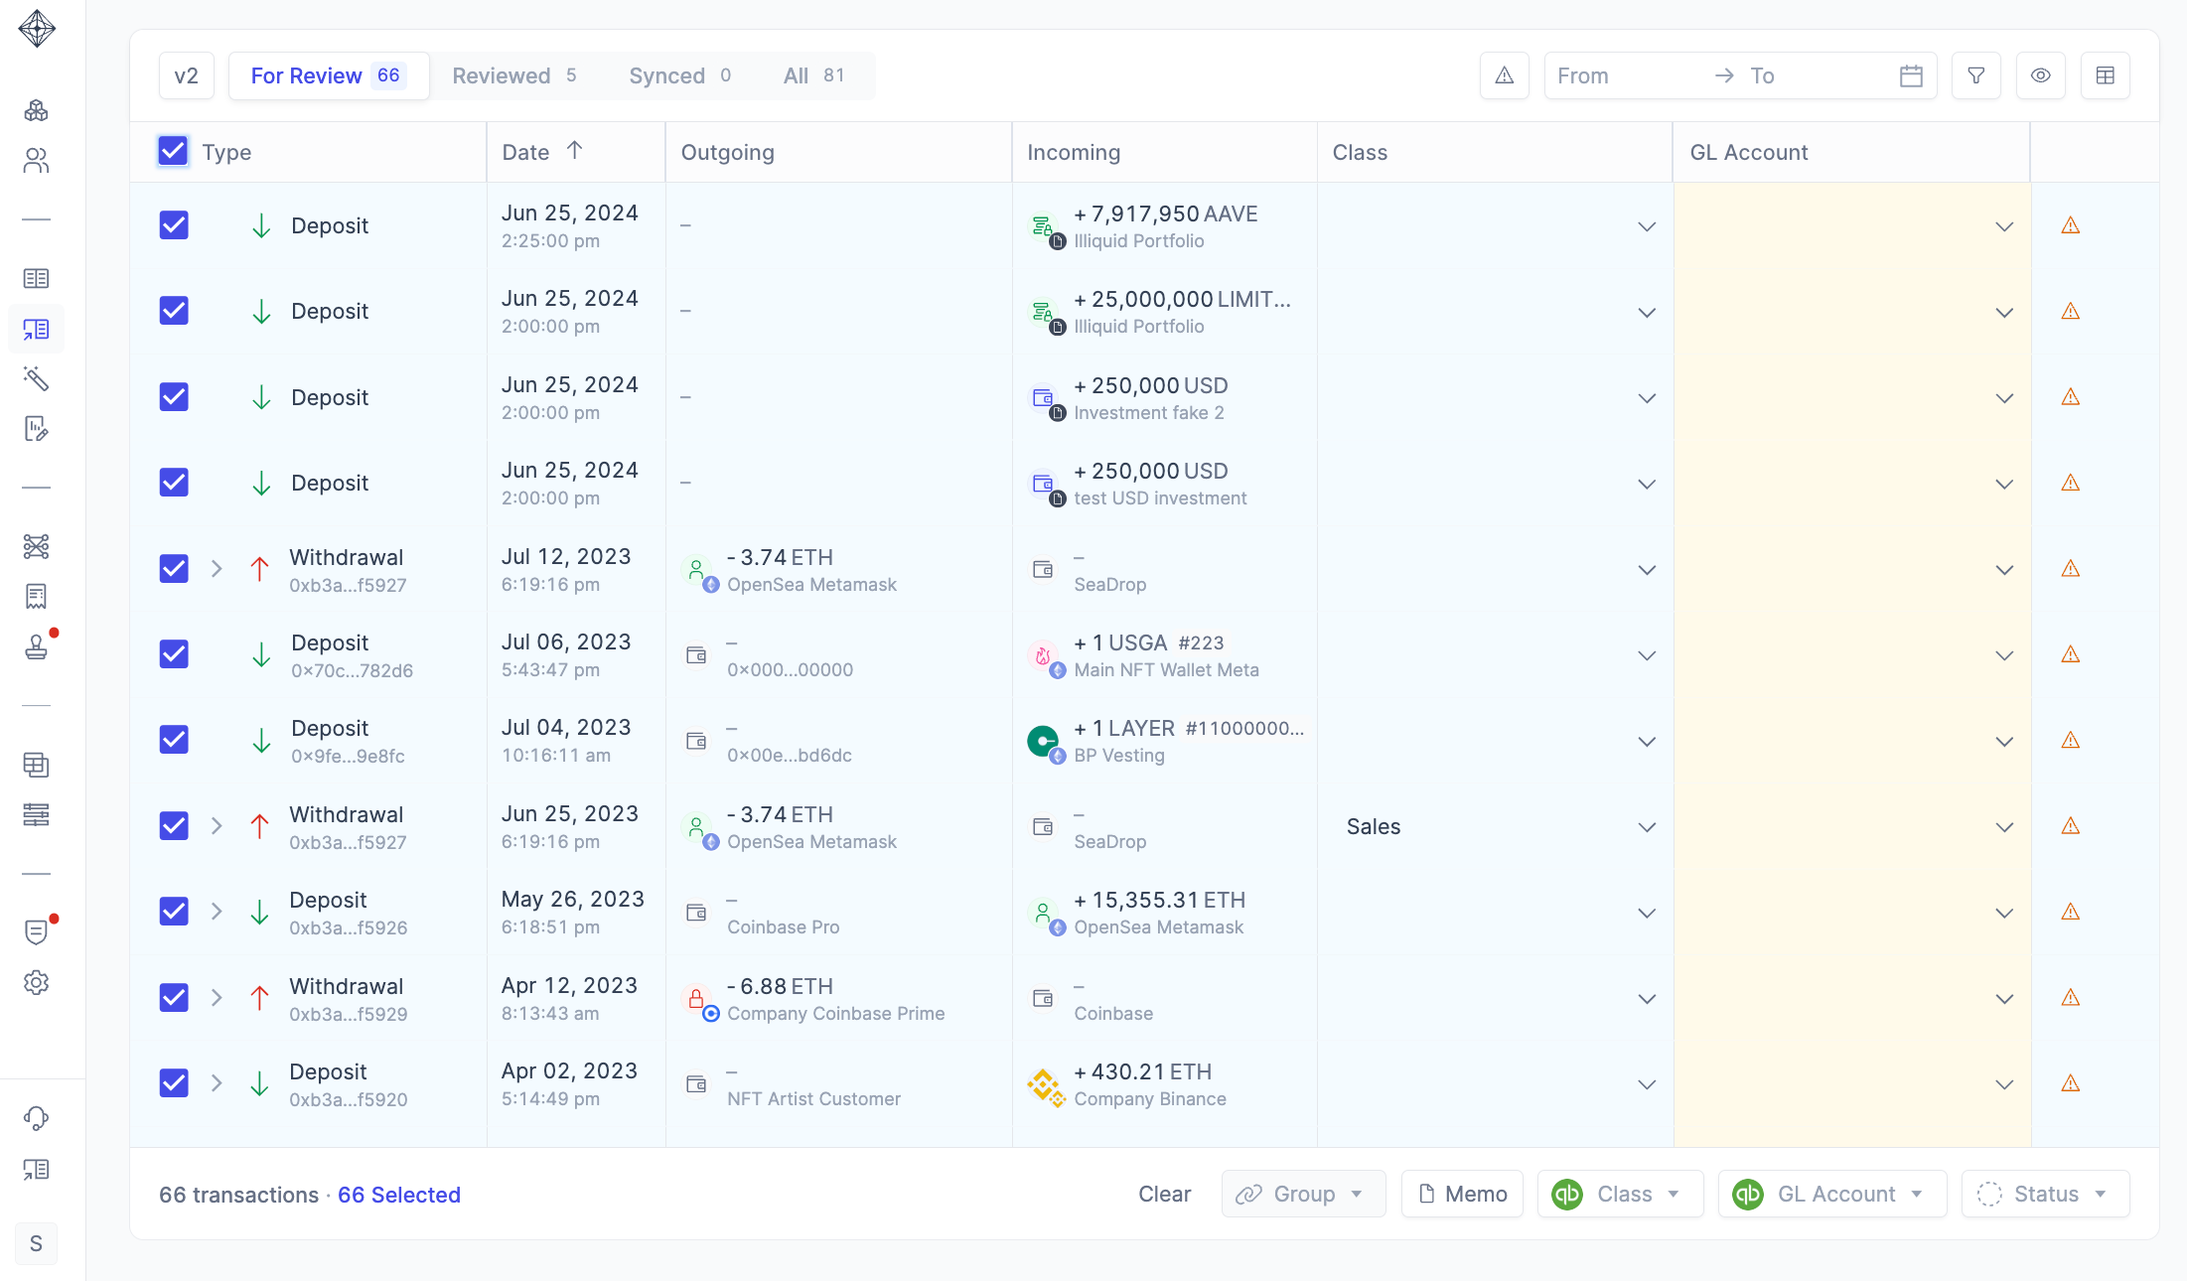Image resolution: width=2187 pixels, height=1281 pixels.
Task: Click the Clear selection link
Action: click(1164, 1194)
